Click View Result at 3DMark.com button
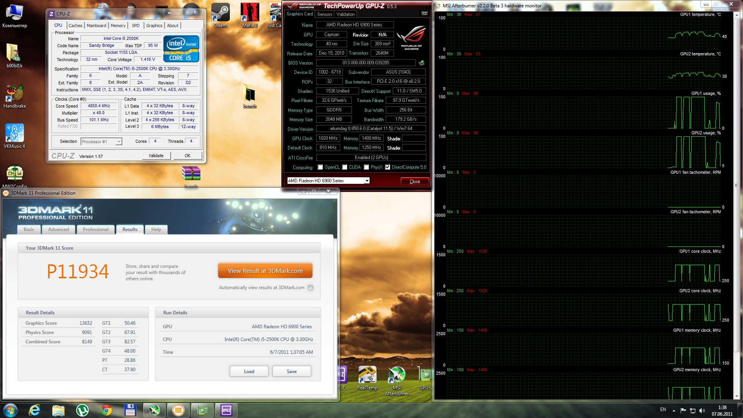This screenshot has height=418, width=743. click(x=265, y=271)
